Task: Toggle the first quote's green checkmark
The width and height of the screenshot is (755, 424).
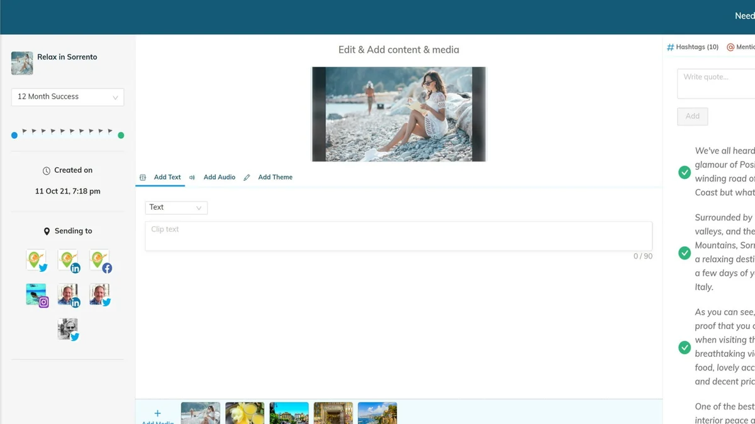Action: pyautogui.click(x=685, y=172)
